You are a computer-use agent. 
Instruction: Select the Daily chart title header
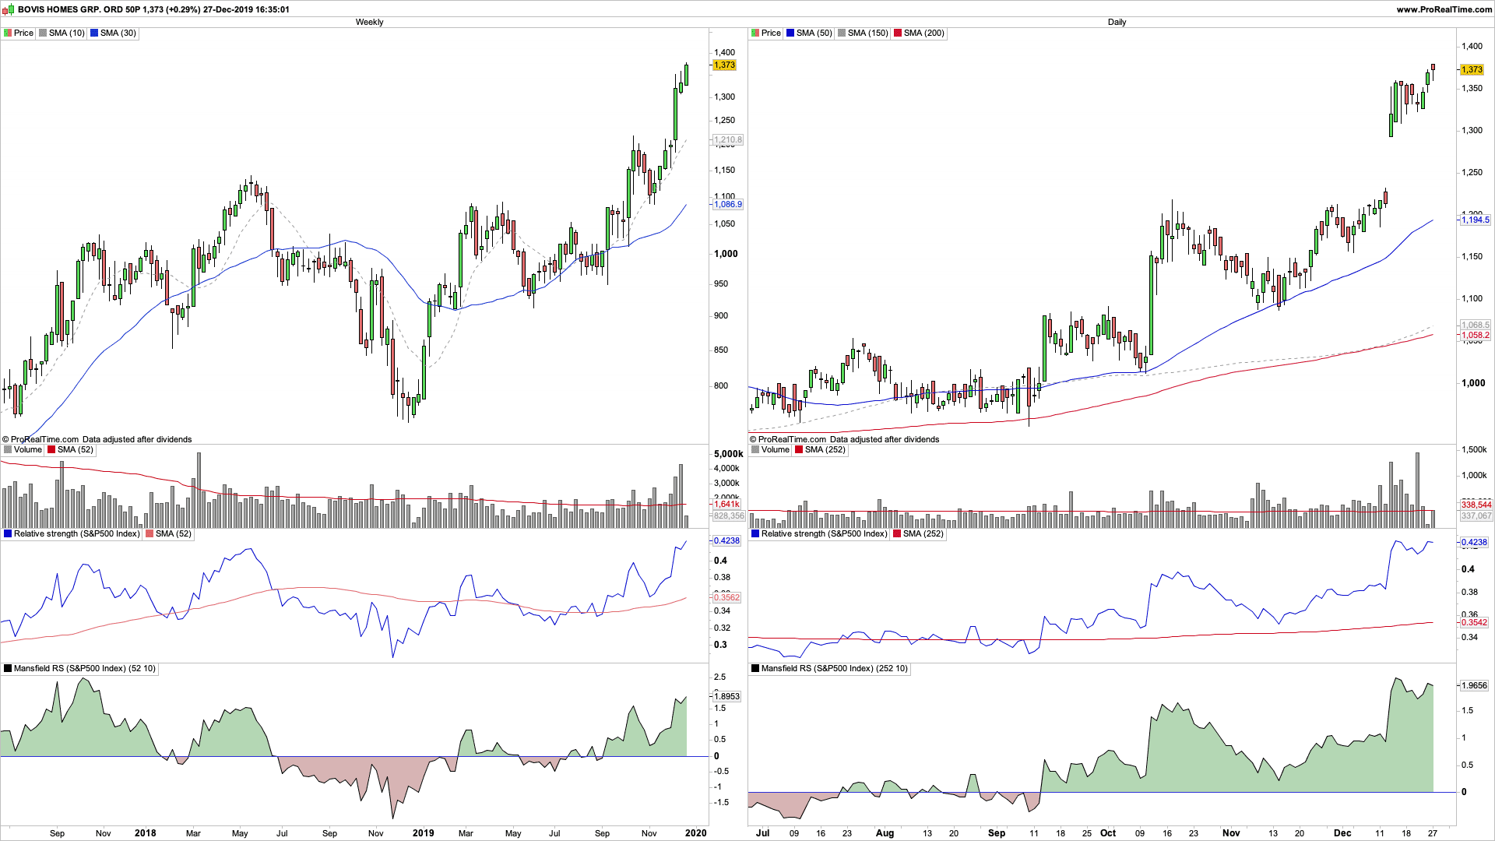pos(1117,22)
